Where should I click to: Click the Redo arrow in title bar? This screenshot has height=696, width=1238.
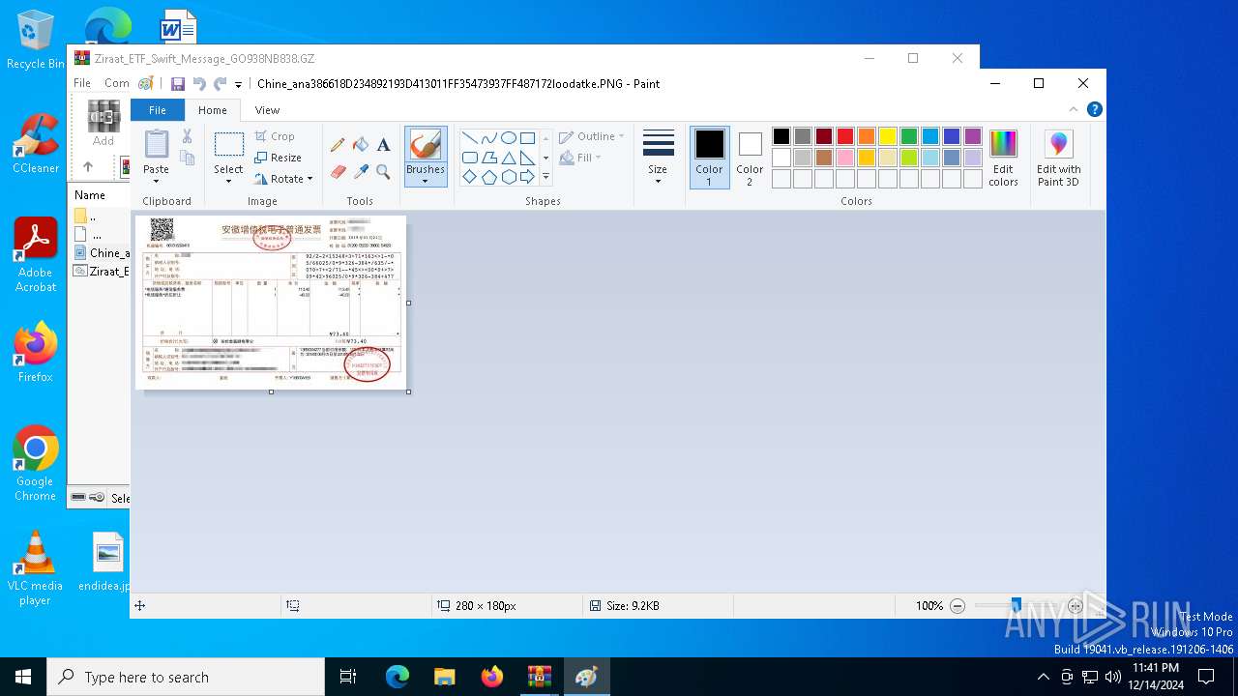click(221, 84)
